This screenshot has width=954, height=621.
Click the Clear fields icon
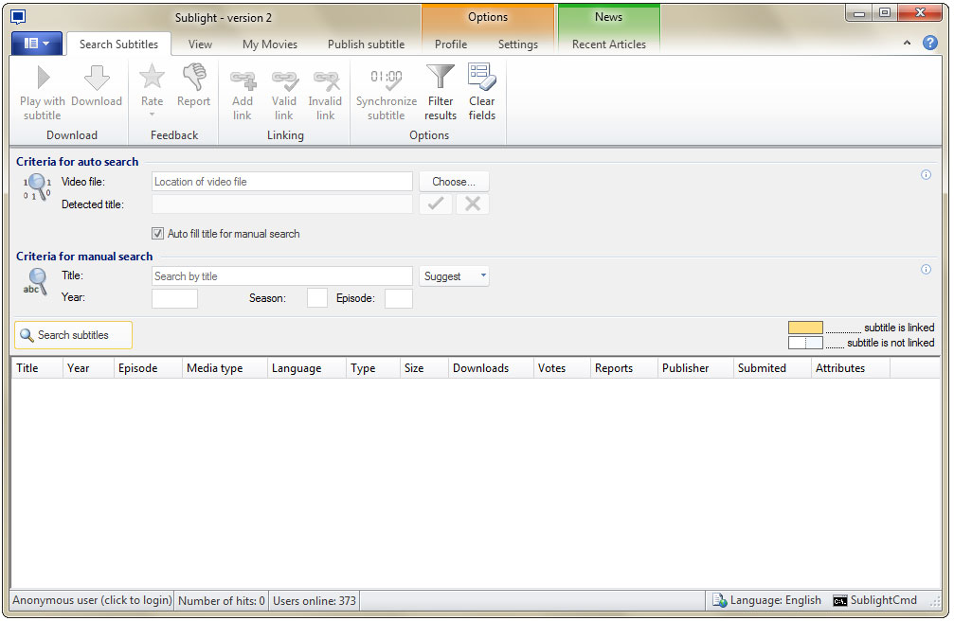481,79
